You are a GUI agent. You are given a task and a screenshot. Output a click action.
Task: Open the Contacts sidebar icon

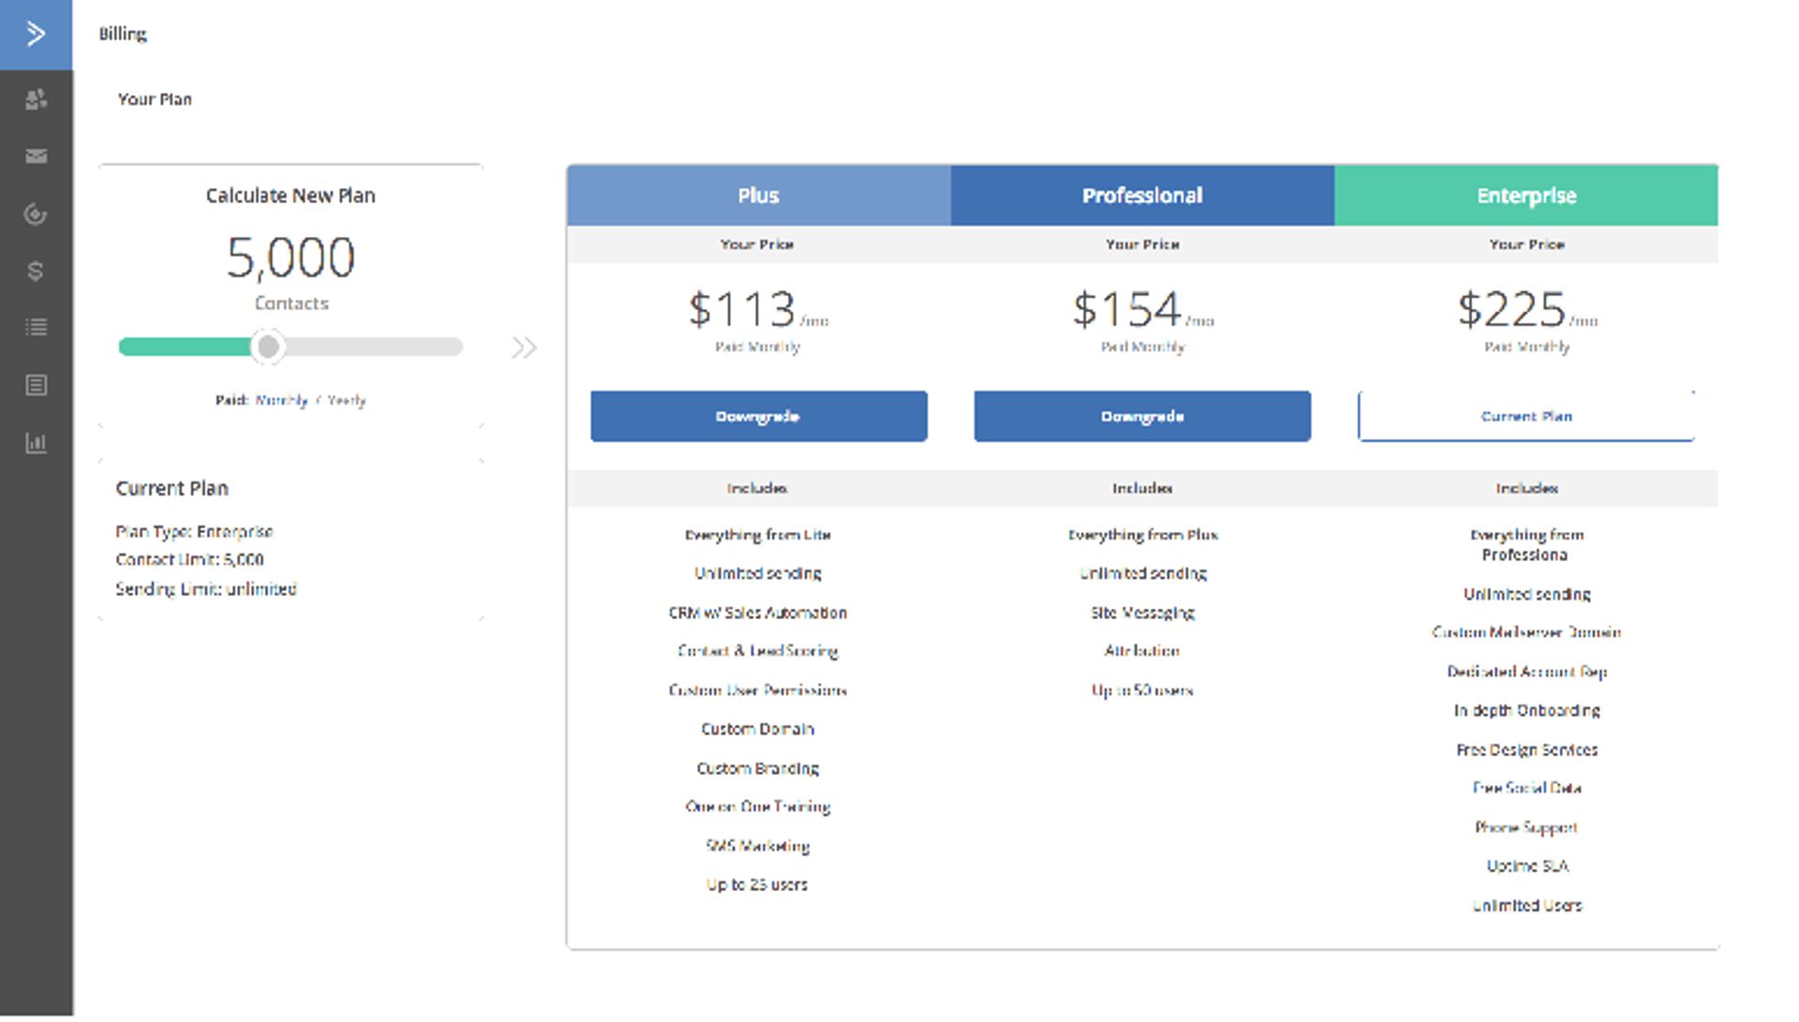pyautogui.click(x=36, y=99)
